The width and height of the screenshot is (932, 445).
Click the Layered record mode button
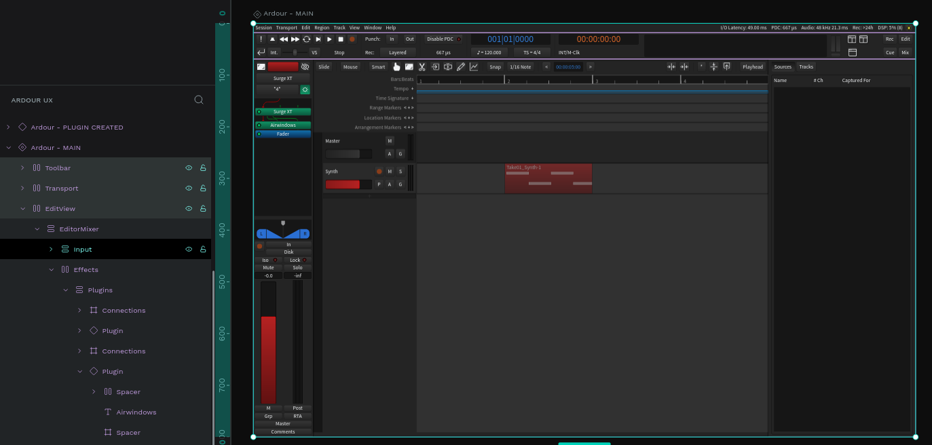398,52
